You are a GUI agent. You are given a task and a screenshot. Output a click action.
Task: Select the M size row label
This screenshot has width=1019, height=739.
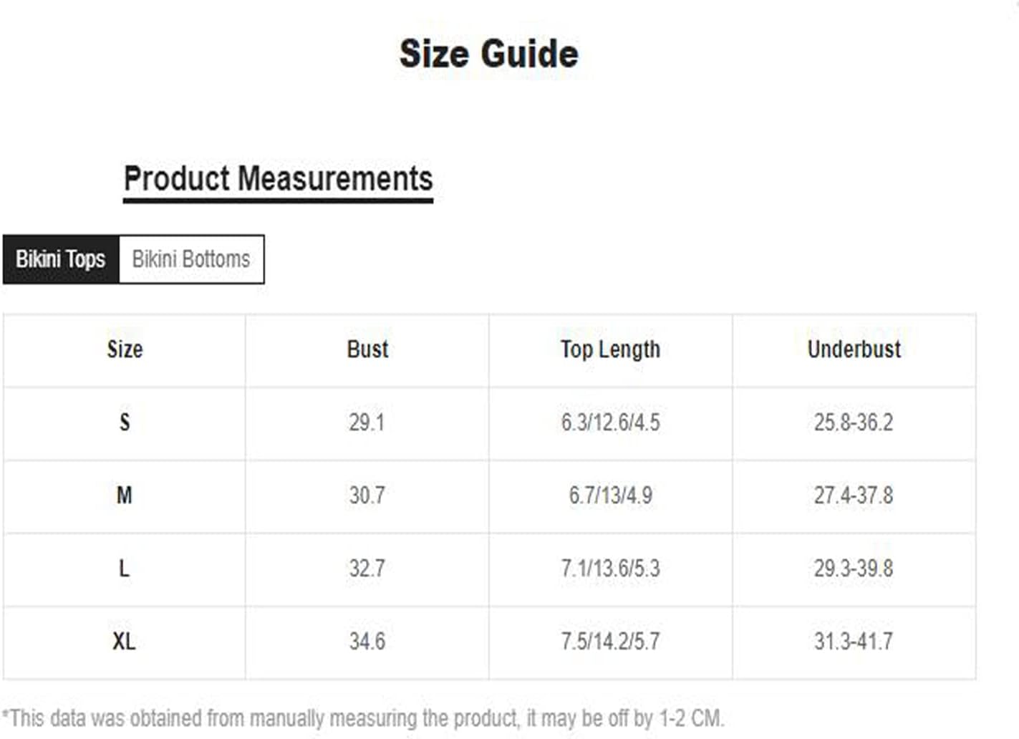tap(125, 496)
